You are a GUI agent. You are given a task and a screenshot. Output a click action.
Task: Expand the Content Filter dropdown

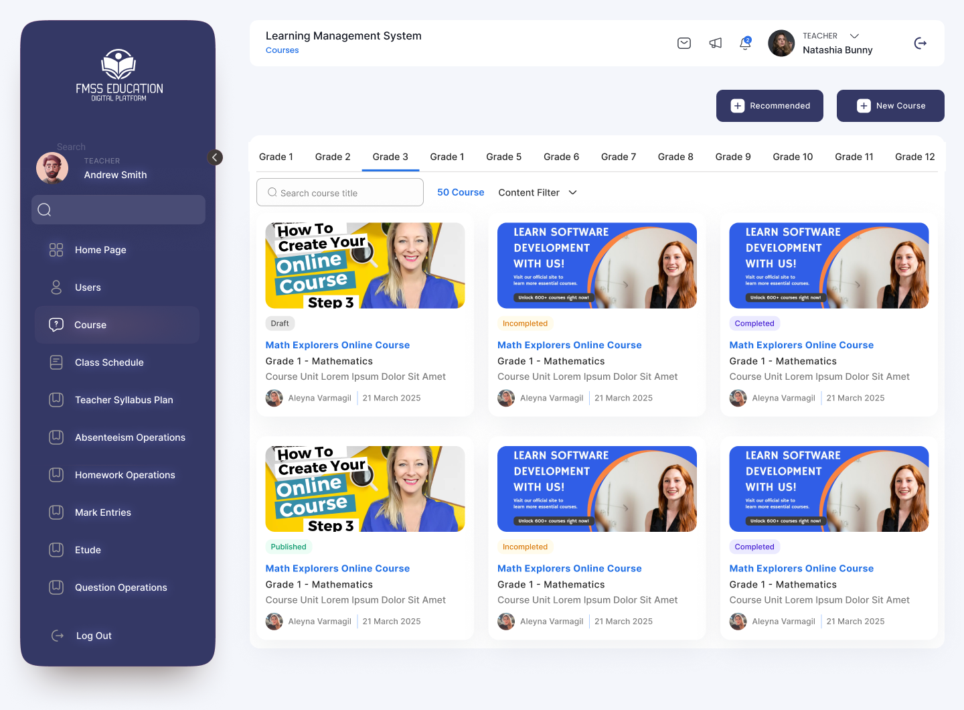[537, 192]
